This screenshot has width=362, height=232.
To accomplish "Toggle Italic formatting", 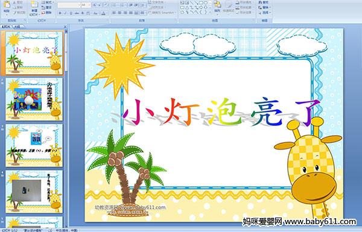I will pos(66,13).
